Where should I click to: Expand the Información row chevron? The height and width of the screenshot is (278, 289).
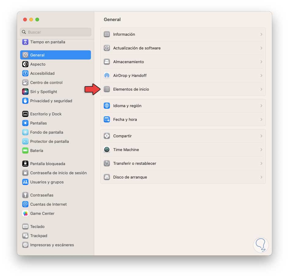tap(261, 34)
